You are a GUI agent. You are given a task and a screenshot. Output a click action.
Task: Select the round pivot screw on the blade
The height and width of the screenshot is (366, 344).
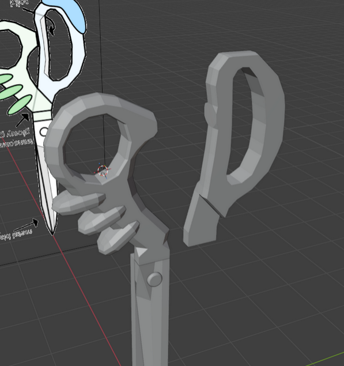(x=154, y=279)
